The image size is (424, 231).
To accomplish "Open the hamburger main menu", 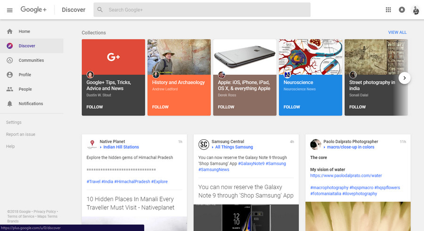I will point(10,10).
